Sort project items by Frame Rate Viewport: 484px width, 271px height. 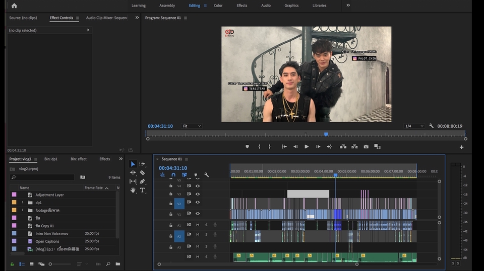coord(94,188)
